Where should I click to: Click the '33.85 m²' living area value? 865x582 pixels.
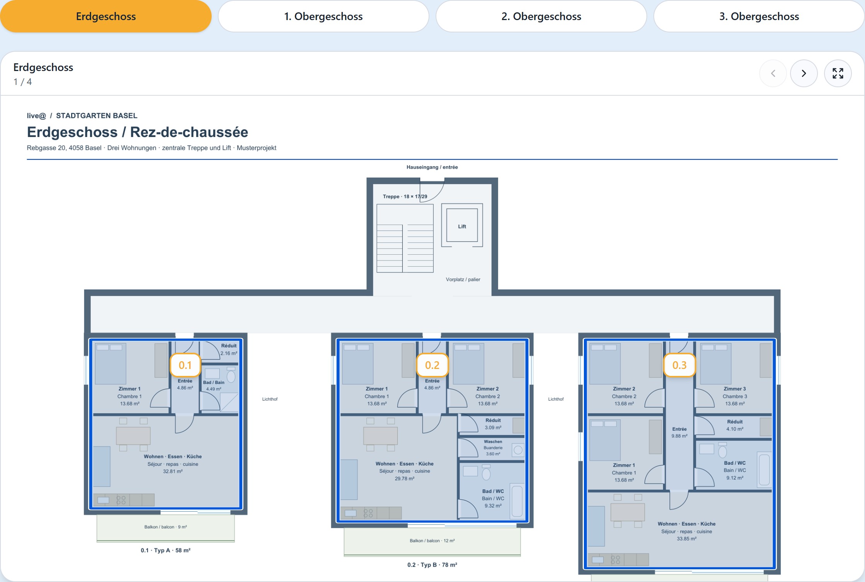click(x=687, y=539)
